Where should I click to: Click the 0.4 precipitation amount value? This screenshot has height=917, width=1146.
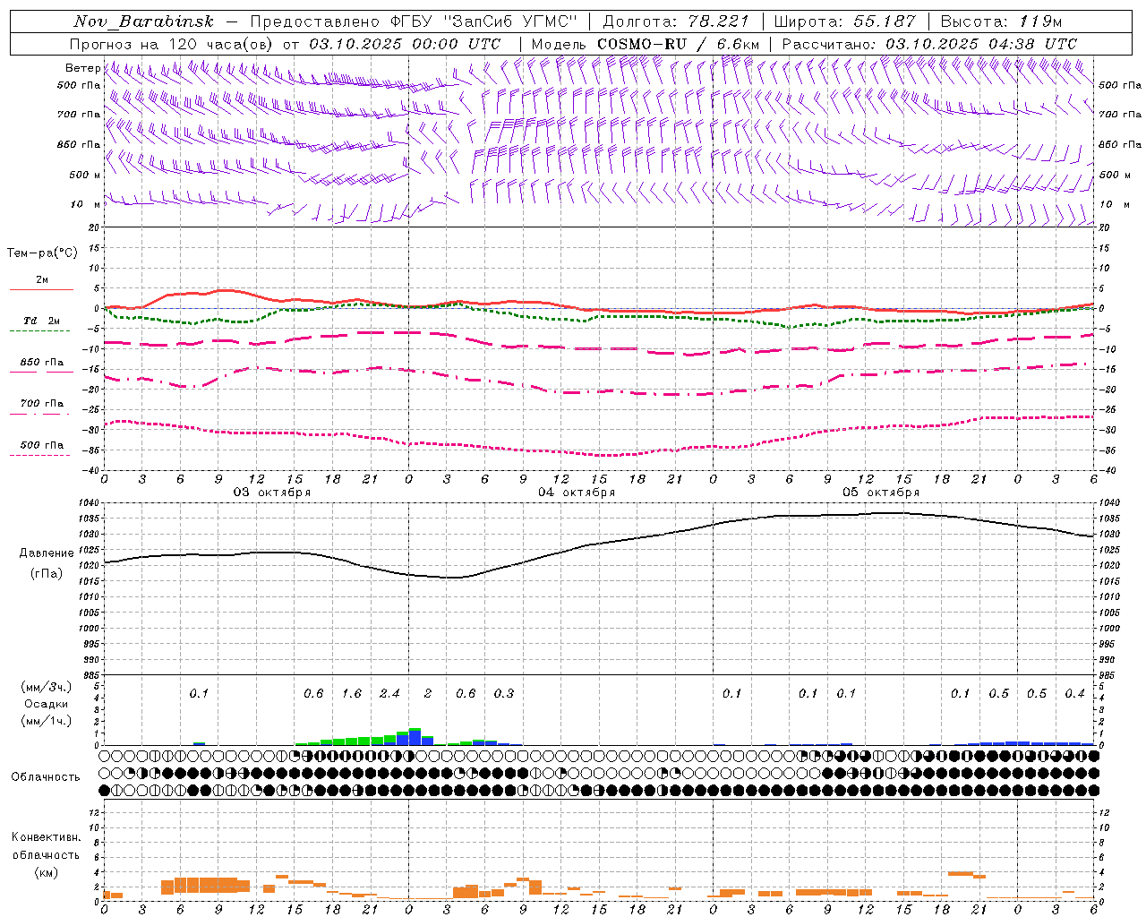1074,694
